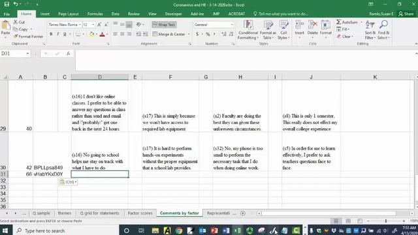This screenshot has width=418, height=235.
Task: Increase indent icon
Action: tap(145, 34)
